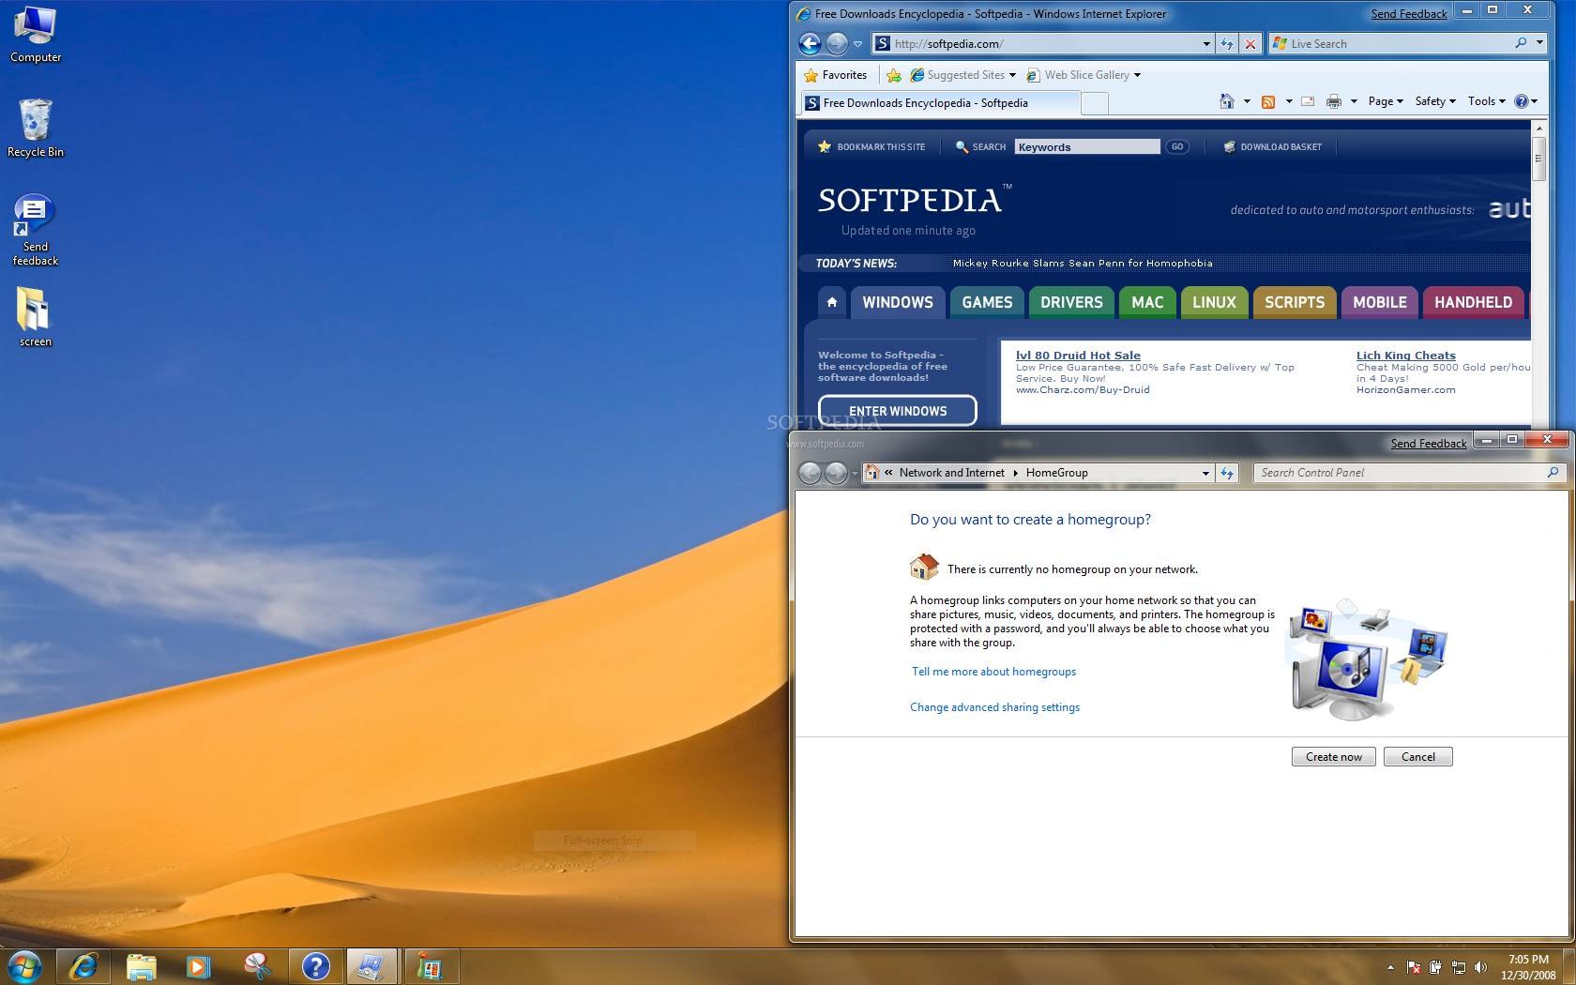Select the LINUX category tab
Image resolution: width=1576 pixels, height=985 pixels.
click(1214, 302)
